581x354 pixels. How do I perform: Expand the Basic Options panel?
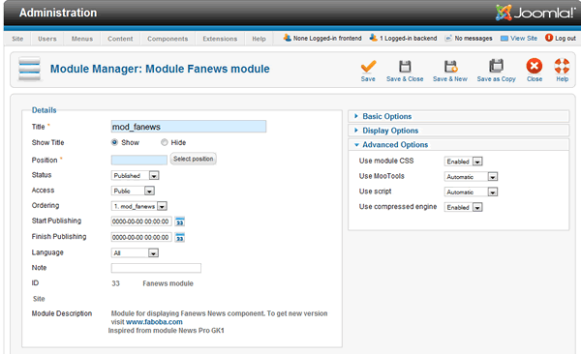coord(458,116)
